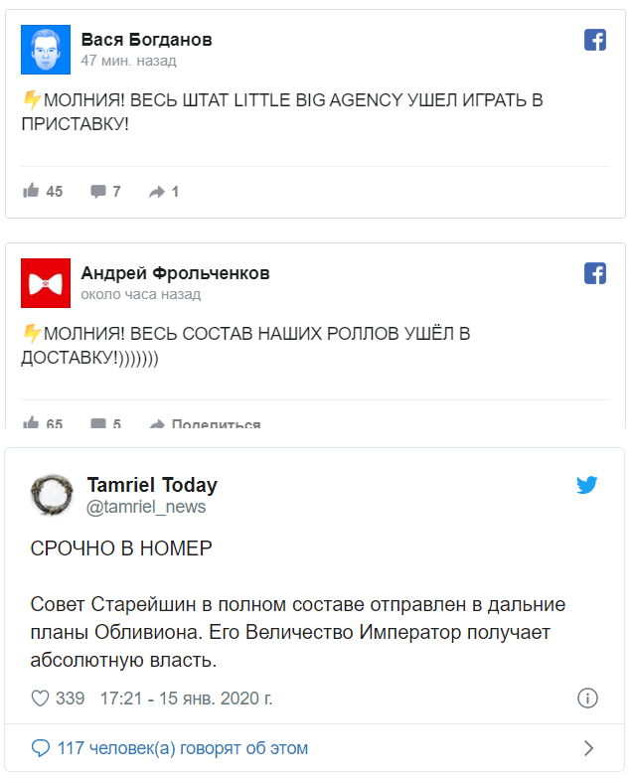Screen dimensions: 631x780
Task: Like Вася Богданов's post with thumbs-up
Action: [x=32, y=191]
